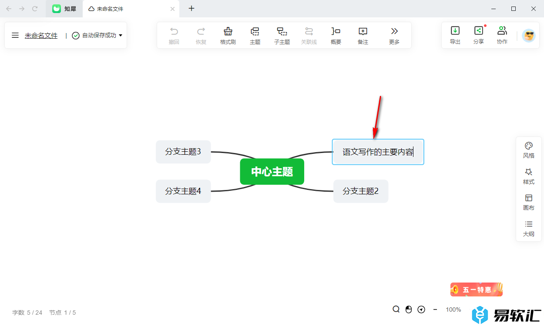This screenshot has height=326, width=544.
Task: Add a 备注 note from the toolbar
Action: [x=363, y=36]
